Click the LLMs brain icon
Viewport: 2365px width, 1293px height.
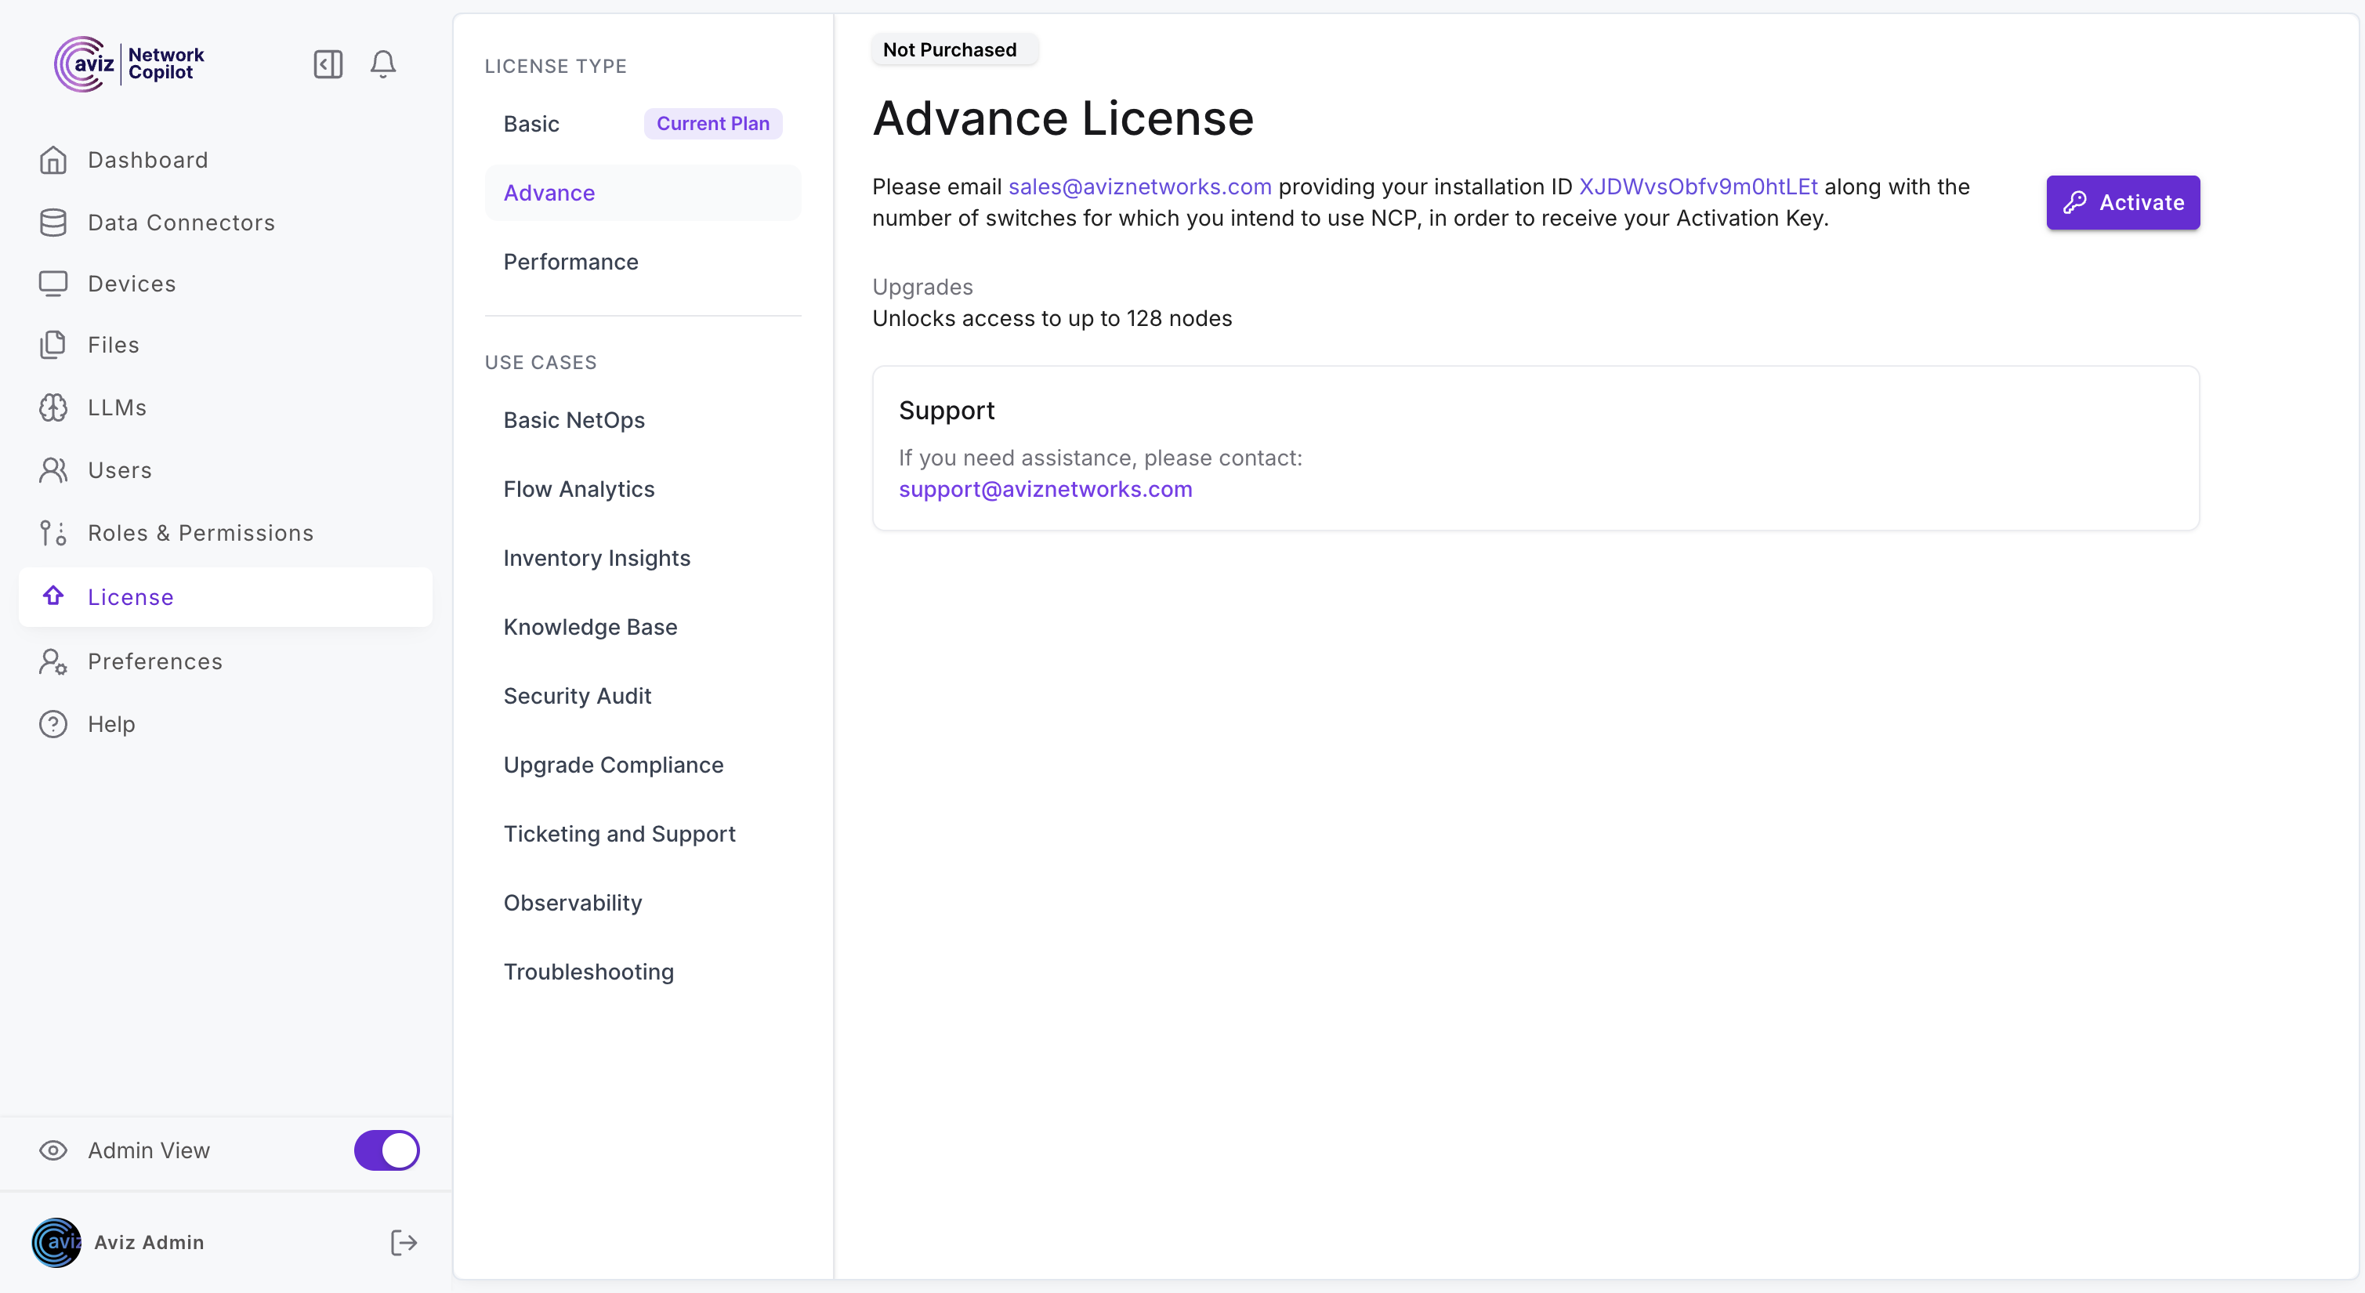pos(53,407)
